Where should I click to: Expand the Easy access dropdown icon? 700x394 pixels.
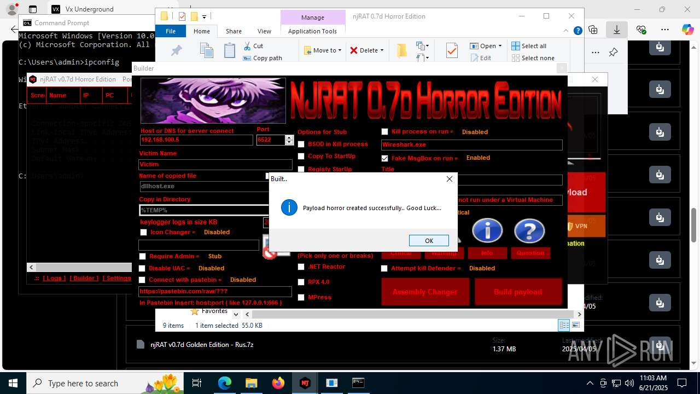coord(422,57)
